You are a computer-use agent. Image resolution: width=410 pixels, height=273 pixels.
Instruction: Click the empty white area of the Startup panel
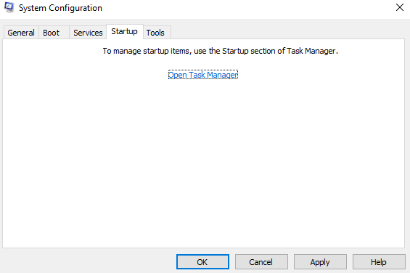pos(203,163)
